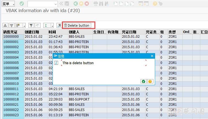Click the yellow exit up-arrow icon
Image resolution: width=208 pixels, height=119 pixels.
pos(81,4)
